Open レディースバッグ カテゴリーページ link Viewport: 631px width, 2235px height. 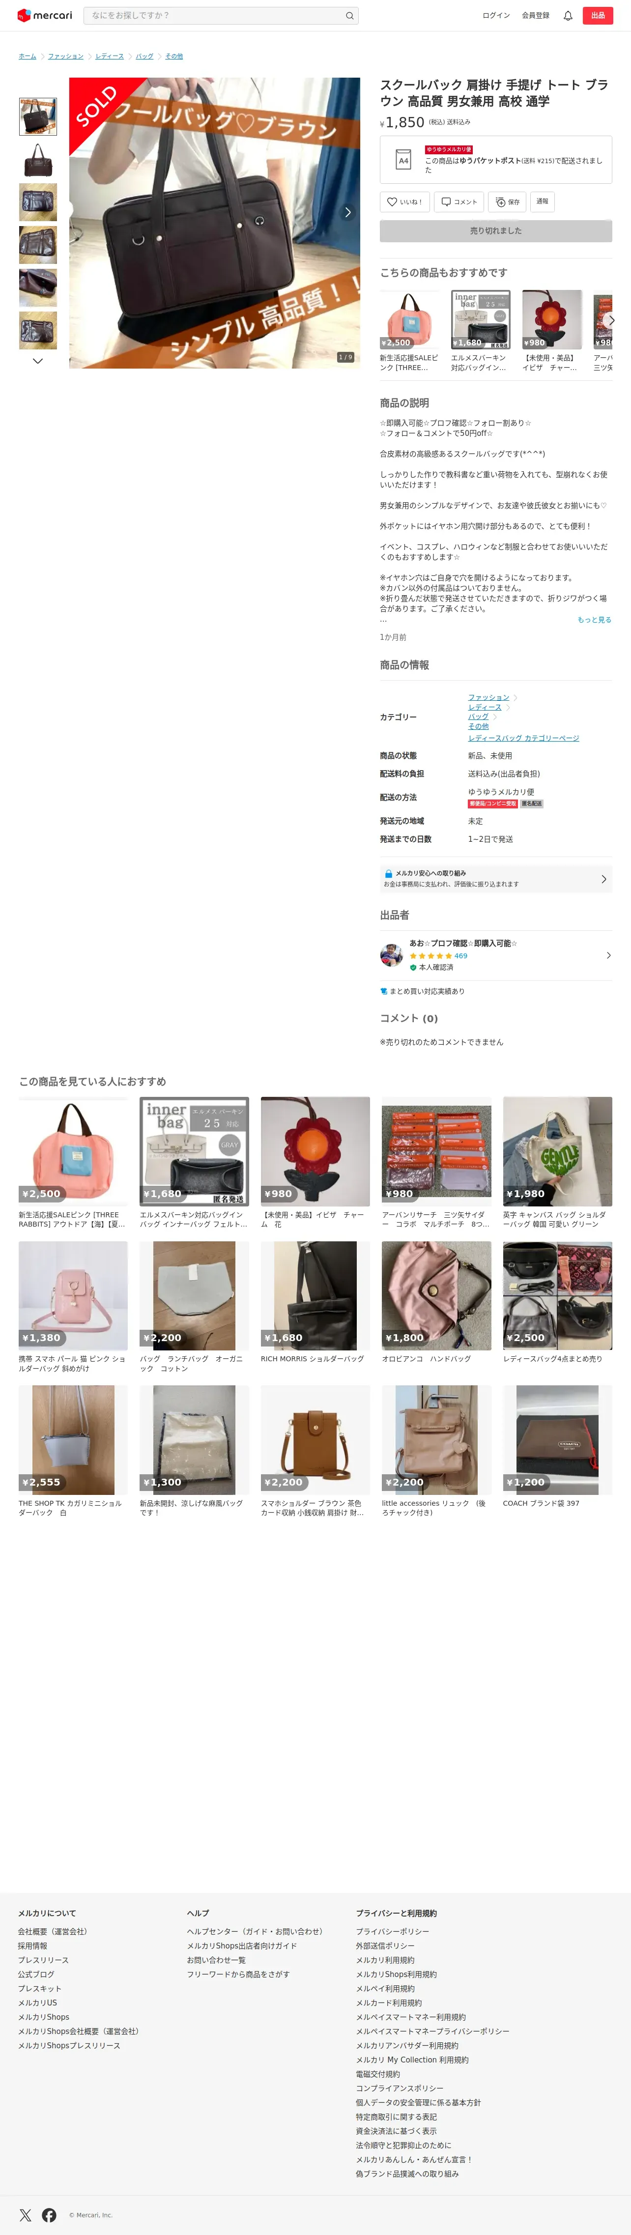point(523,738)
